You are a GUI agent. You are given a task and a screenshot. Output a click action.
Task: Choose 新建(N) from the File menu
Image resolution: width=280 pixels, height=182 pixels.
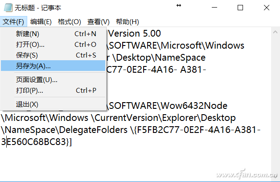pyautogui.click(x=28, y=33)
